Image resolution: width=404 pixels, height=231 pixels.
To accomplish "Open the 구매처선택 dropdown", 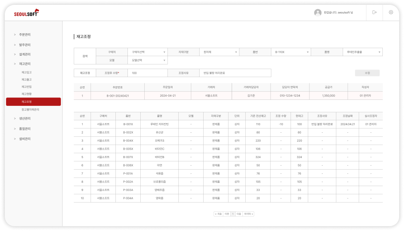I will click(x=147, y=52).
